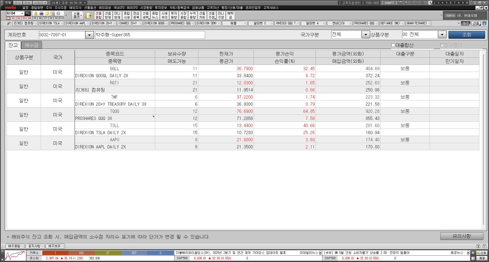This screenshot has height=262, width=489.
Task: Close the 해주보유 bottom tab with x
Action: tap(63, 246)
